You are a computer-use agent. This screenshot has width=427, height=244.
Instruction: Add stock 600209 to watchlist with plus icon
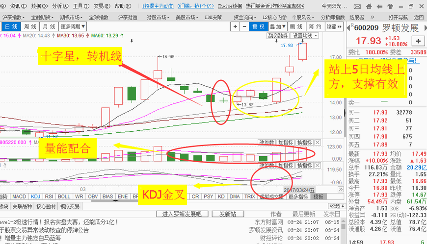click(418, 41)
